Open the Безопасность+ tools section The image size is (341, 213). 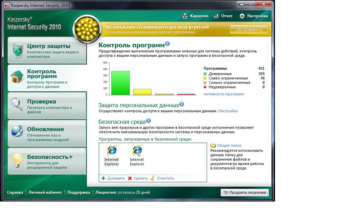coord(47,161)
